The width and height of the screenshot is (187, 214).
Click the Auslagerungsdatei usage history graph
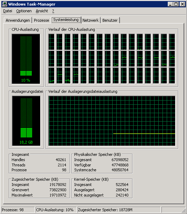coord(112,121)
